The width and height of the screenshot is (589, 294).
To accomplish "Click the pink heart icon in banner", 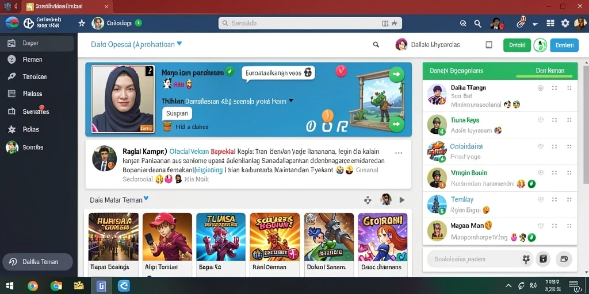I will coord(341,71).
